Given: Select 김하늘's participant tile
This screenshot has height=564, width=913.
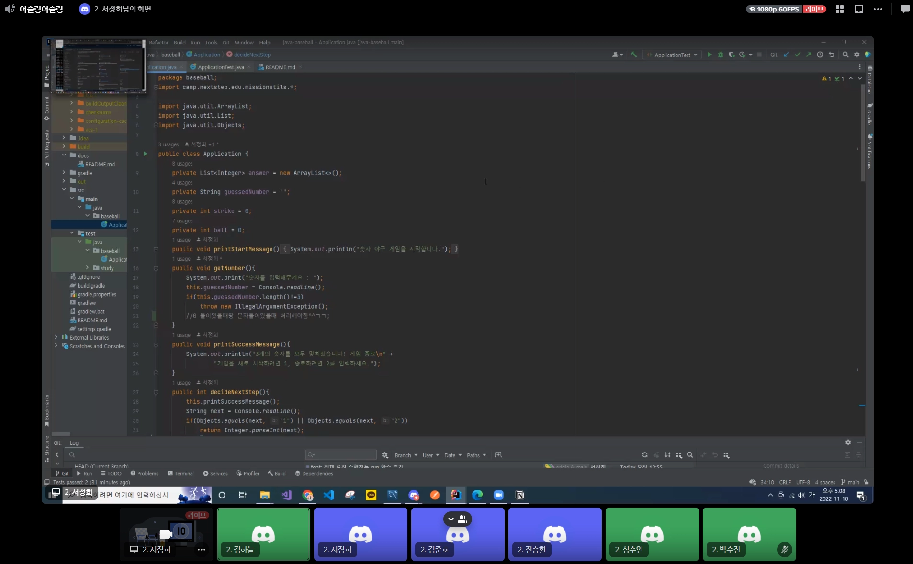Looking at the screenshot, I should 263,534.
